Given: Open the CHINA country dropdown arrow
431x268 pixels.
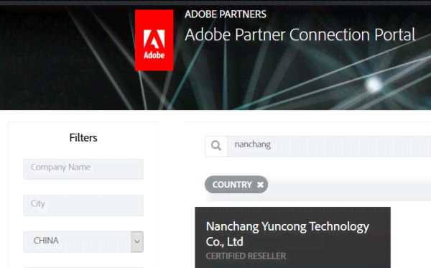Looking at the screenshot, I should (137, 241).
